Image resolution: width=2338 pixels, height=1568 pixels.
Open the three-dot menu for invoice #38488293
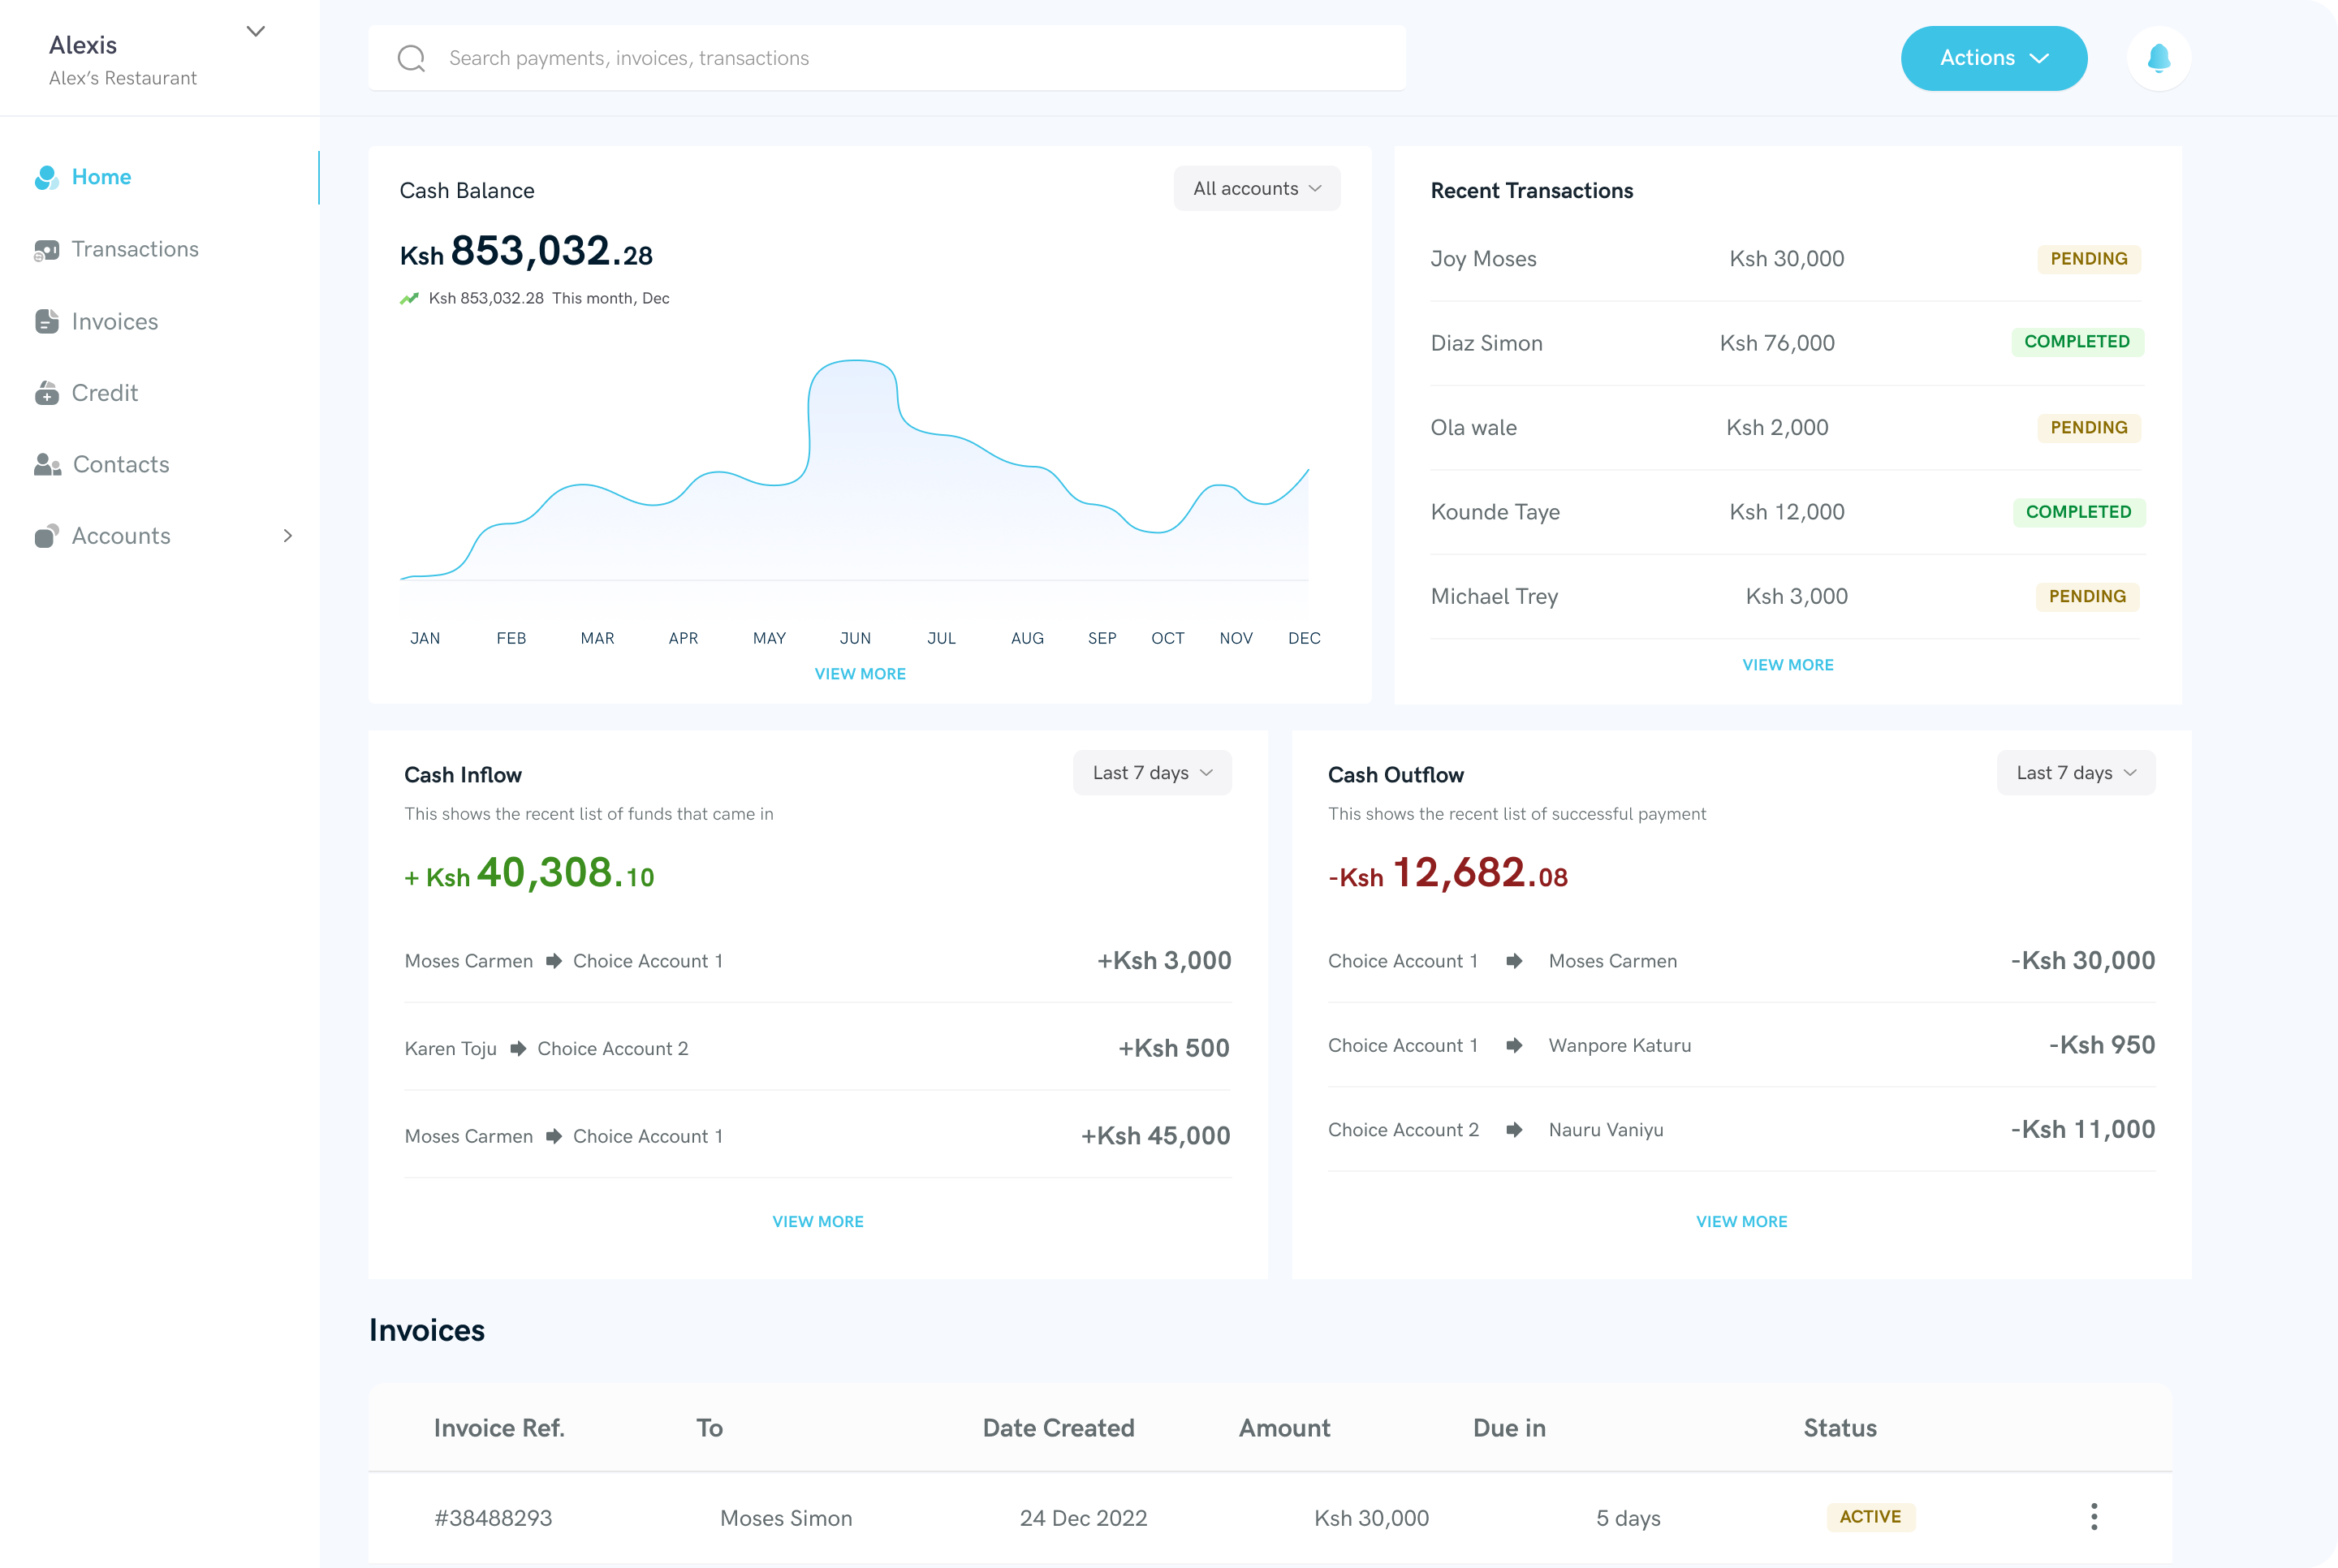coord(2093,1516)
